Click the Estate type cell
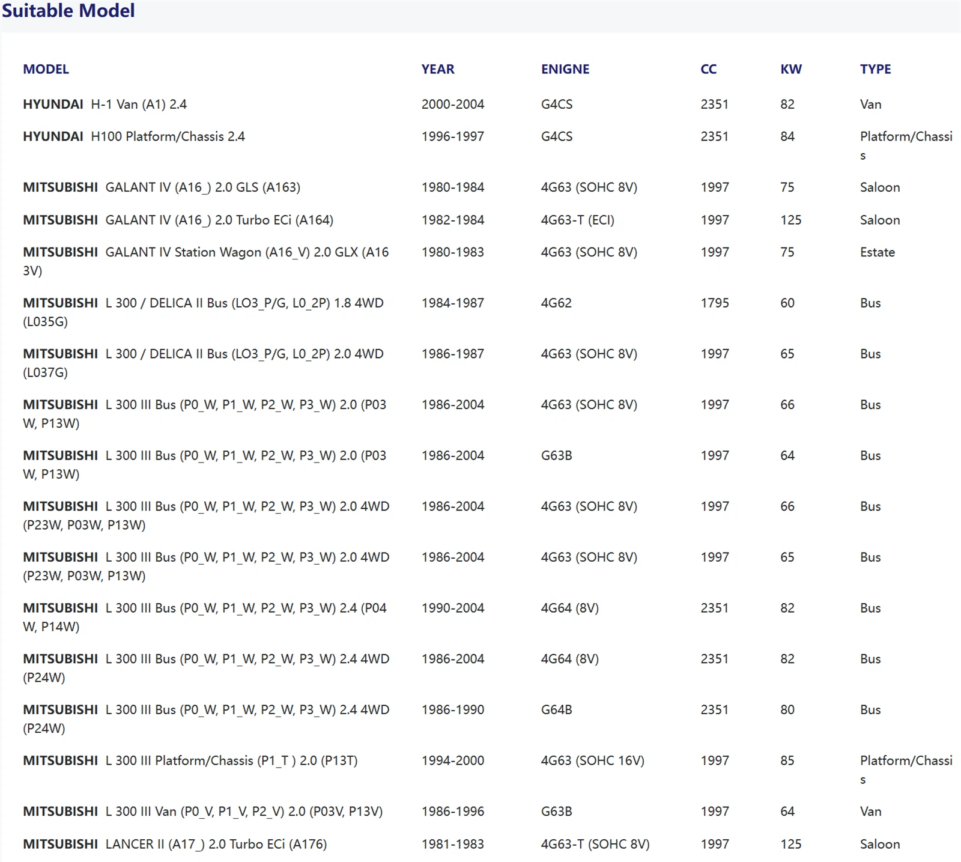This screenshot has width=961, height=862. (878, 252)
